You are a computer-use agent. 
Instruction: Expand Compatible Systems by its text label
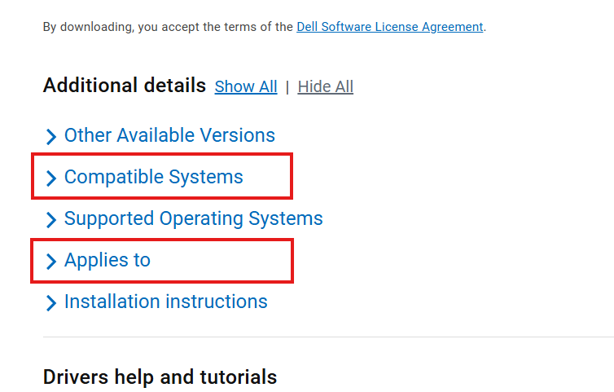click(153, 177)
